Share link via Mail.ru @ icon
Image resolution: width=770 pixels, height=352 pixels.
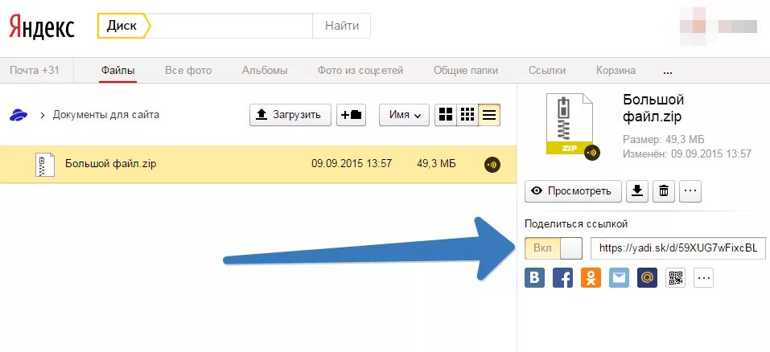pyautogui.click(x=647, y=277)
